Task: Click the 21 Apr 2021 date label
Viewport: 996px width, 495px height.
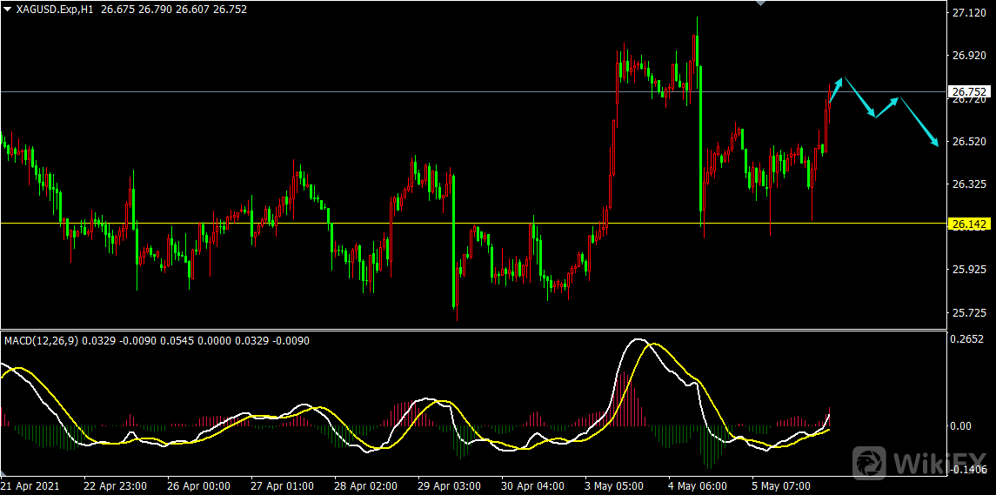Action: (32, 485)
